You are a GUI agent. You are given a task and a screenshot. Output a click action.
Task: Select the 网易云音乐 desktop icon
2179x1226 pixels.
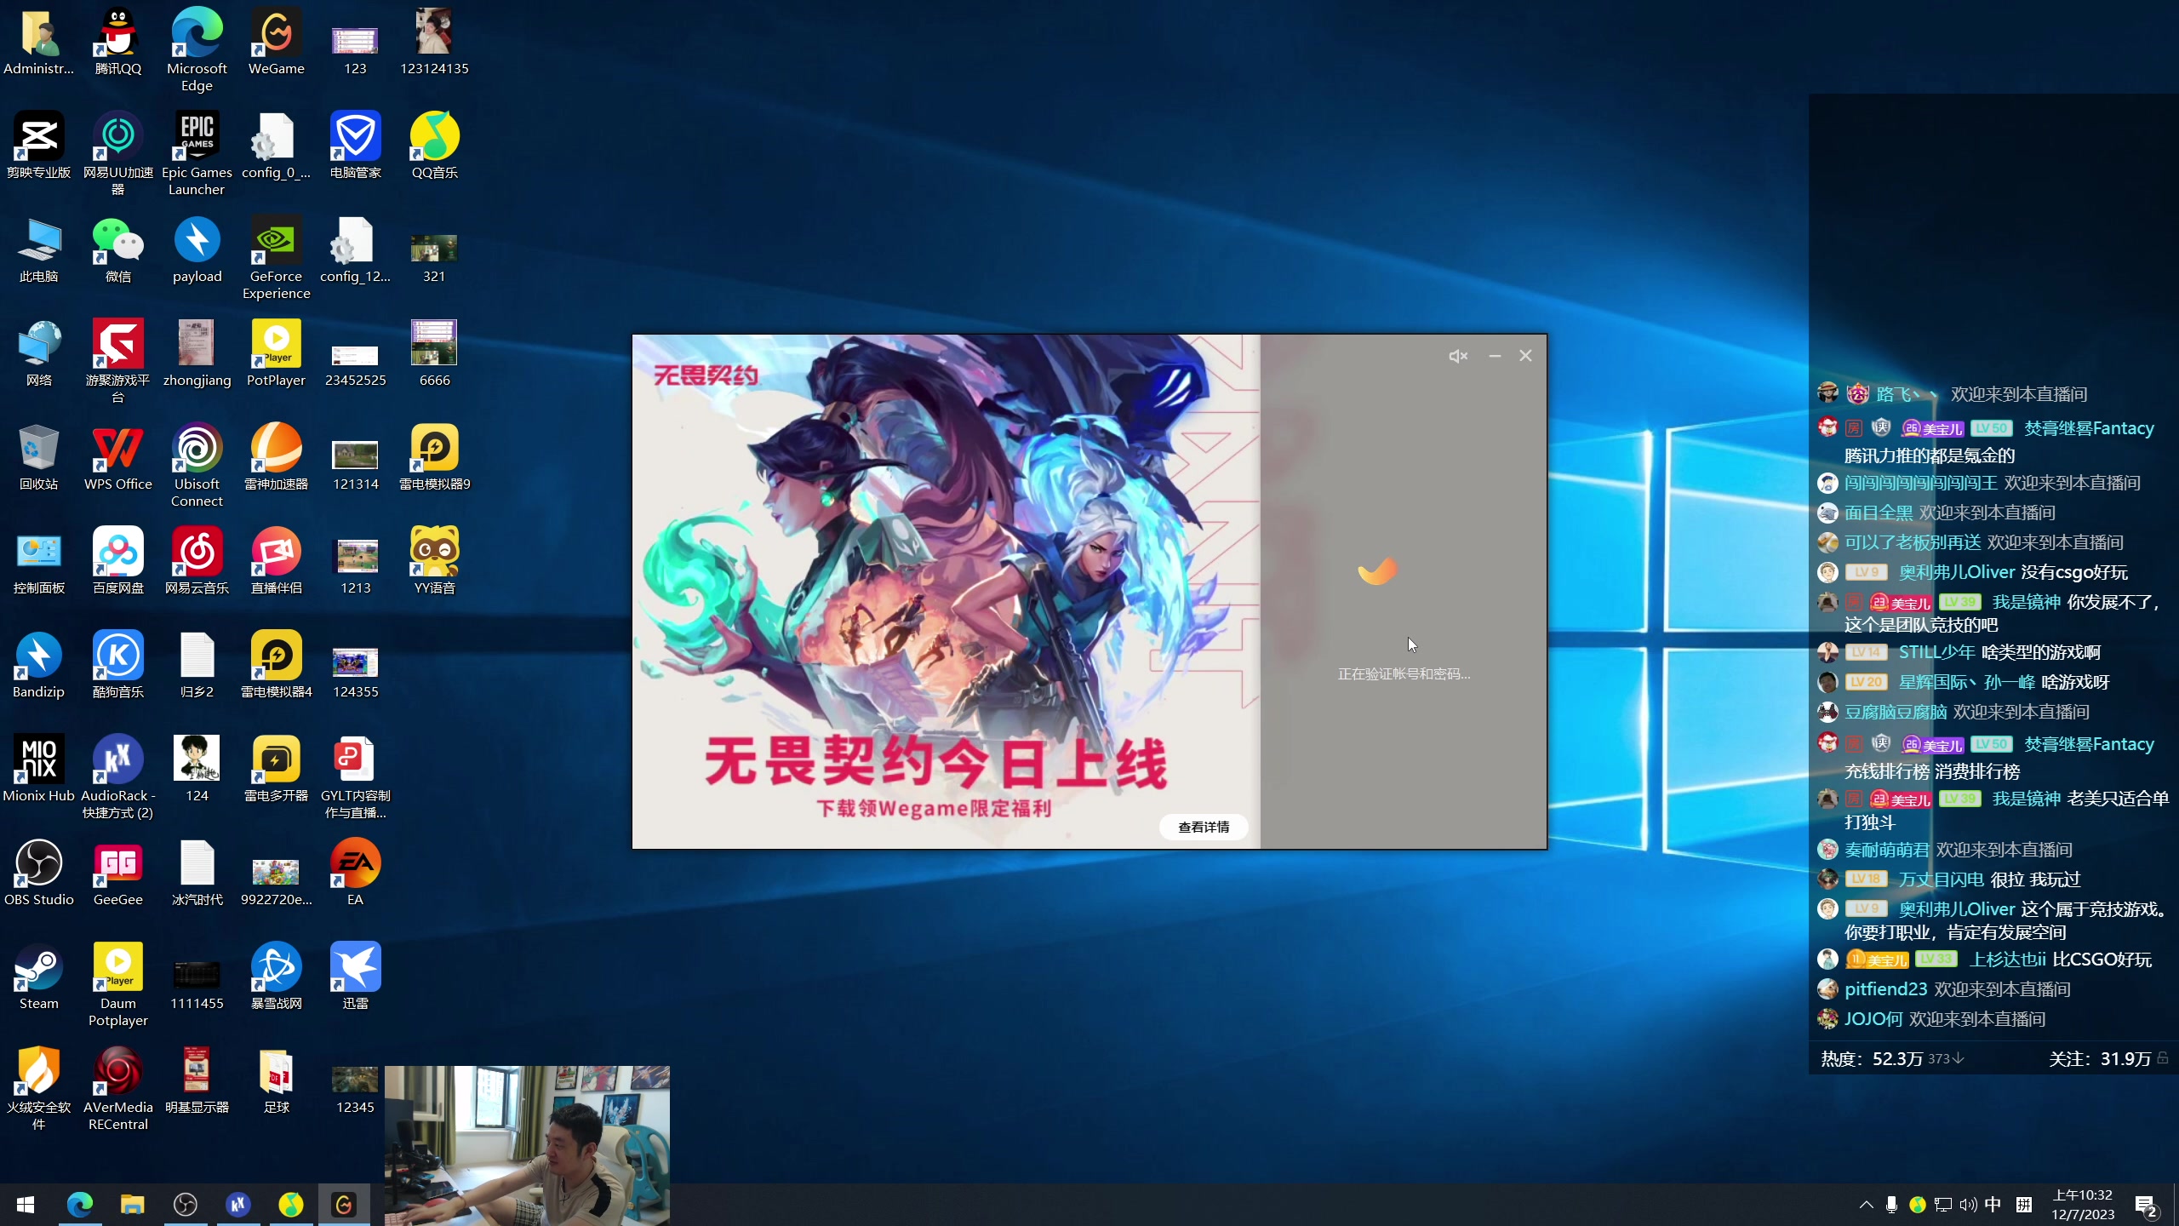coord(197,561)
